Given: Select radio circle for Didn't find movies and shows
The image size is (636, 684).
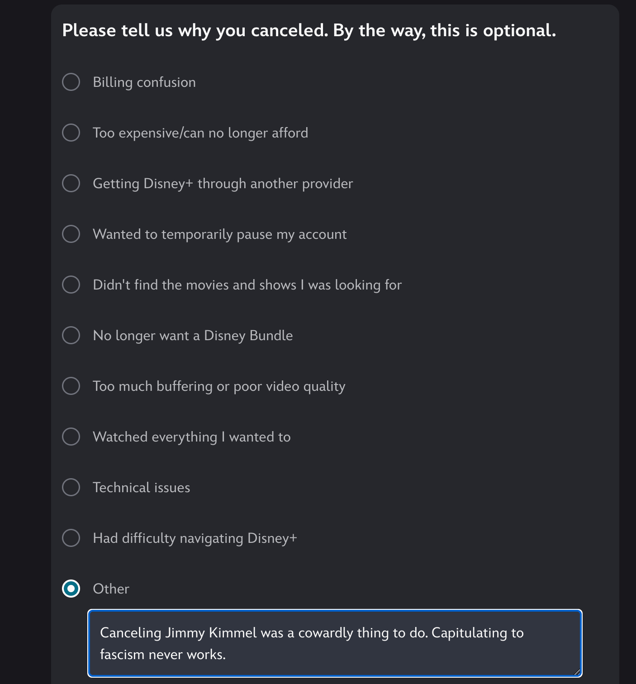Looking at the screenshot, I should 71,285.
